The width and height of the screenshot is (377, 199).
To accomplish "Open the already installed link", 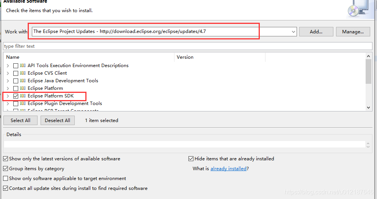I will point(228,168).
